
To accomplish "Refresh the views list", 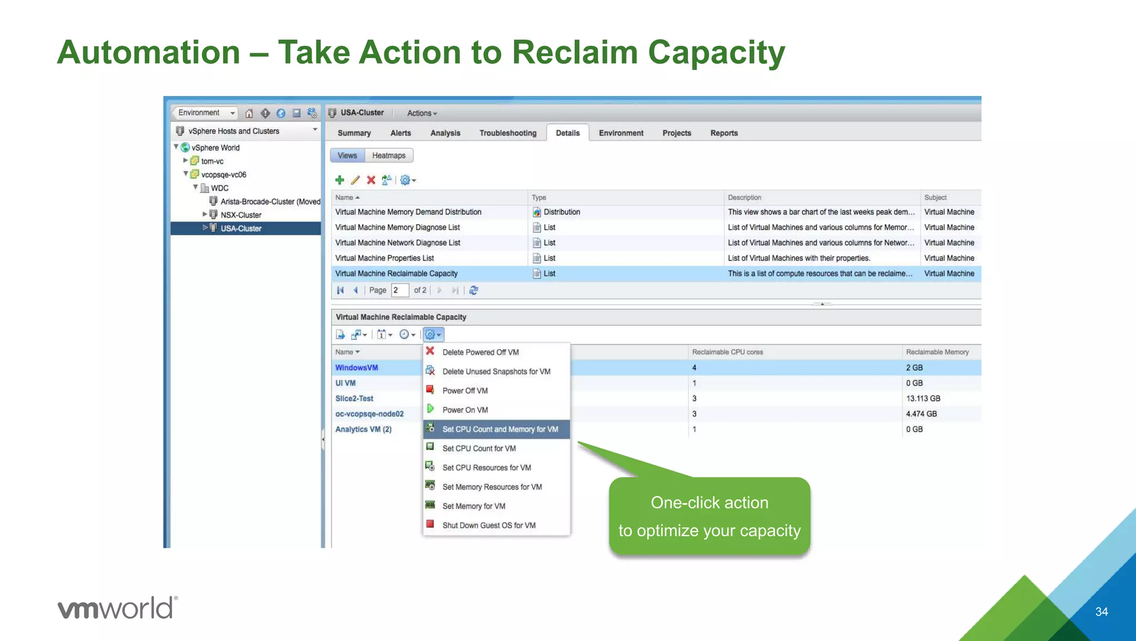I will 474,290.
